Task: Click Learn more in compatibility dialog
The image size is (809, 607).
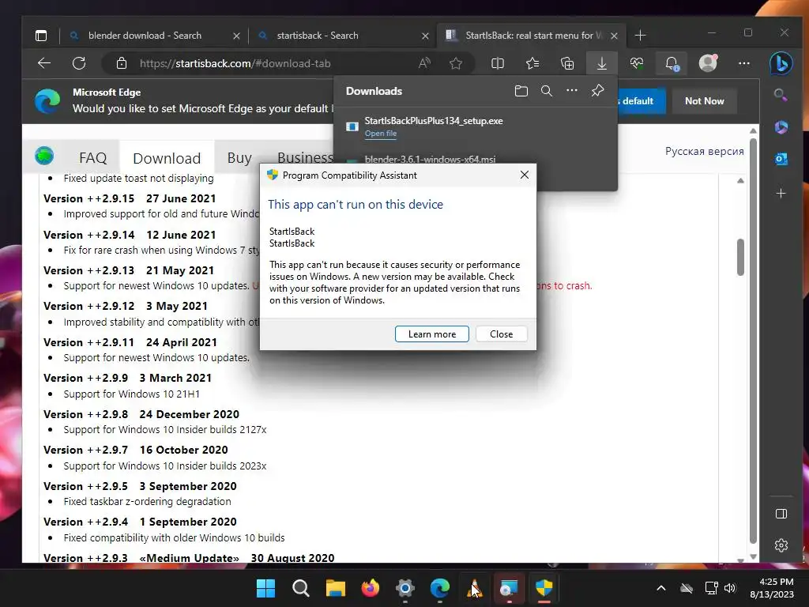Action: coord(432,334)
